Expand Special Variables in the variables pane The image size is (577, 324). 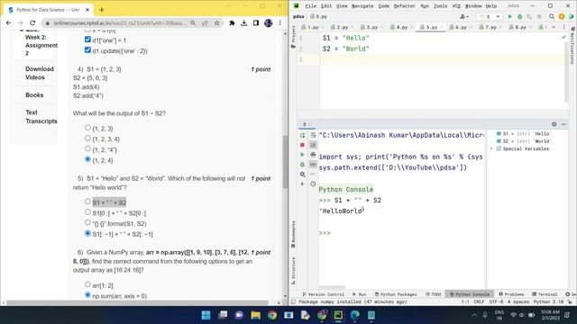point(491,148)
